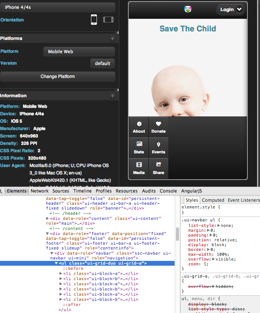Image resolution: width=260 pixels, height=313 pixels.
Task: Select portrait orientation phone icon
Action: pos(94,20)
